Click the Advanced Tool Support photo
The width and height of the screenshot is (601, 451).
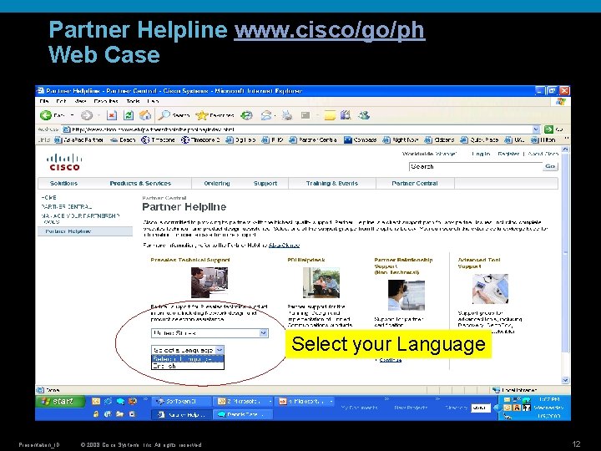coord(490,289)
